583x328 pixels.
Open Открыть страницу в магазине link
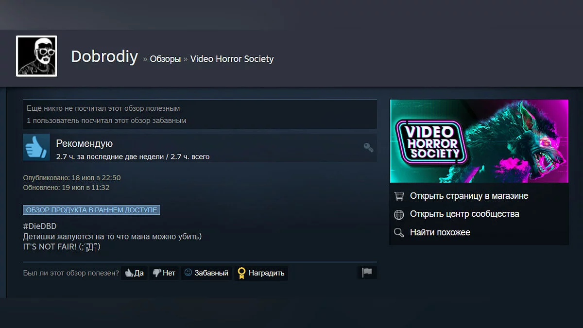469,196
